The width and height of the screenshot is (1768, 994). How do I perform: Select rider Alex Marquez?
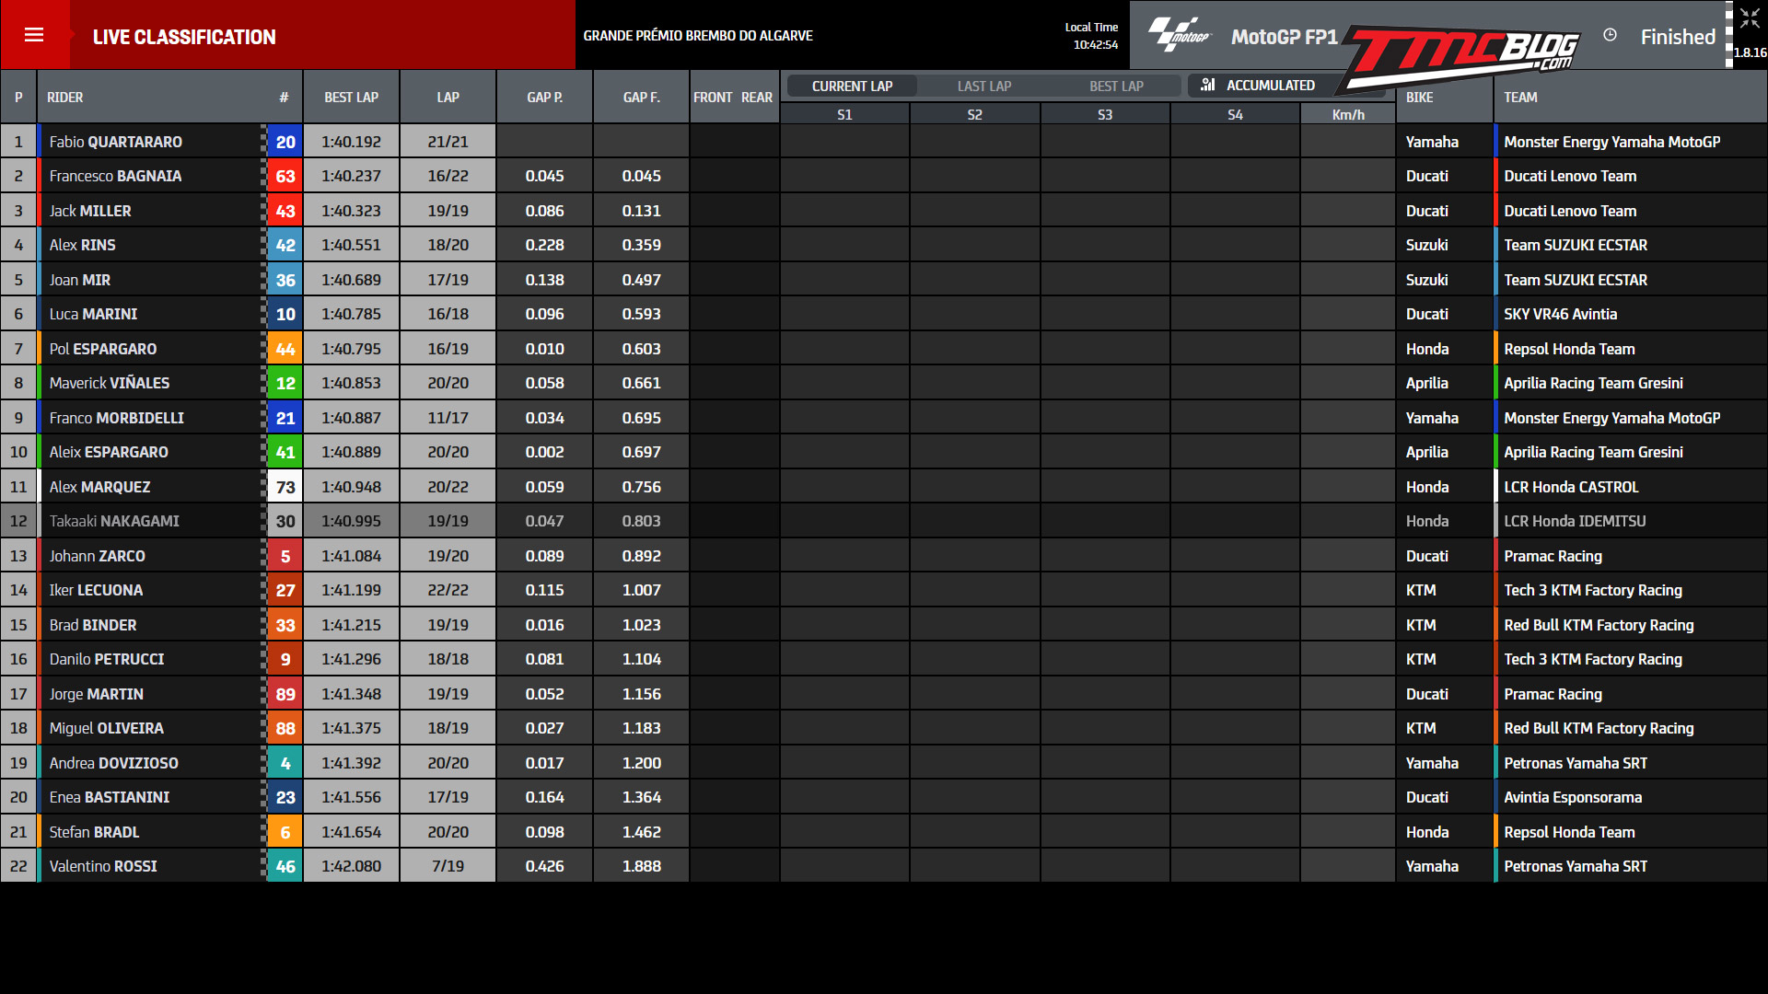99,487
